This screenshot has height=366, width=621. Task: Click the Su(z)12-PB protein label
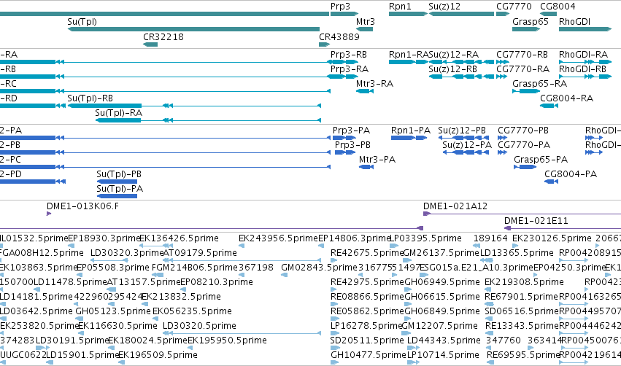coord(462,131)
